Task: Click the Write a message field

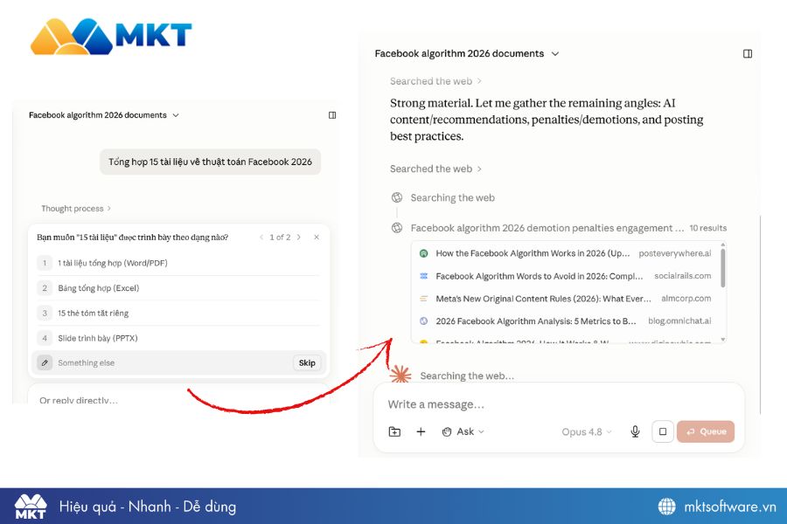Action: pos(559,404)
